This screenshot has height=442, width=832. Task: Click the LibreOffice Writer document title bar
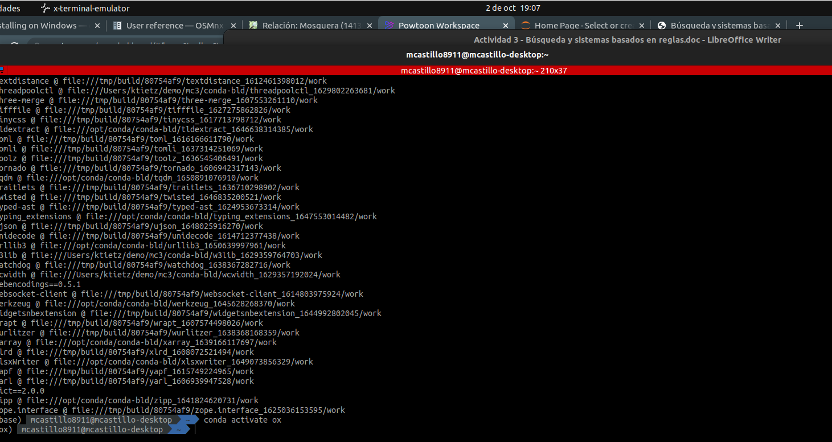click(626, 39)
